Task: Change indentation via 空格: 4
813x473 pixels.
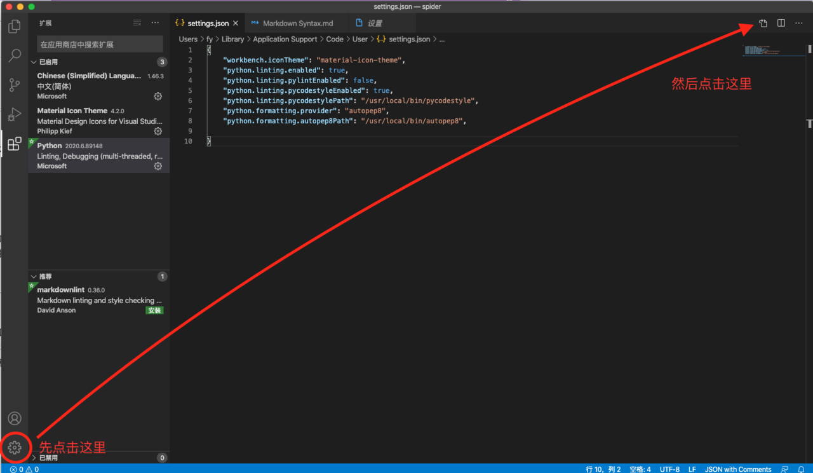Action: pos(640,469)
